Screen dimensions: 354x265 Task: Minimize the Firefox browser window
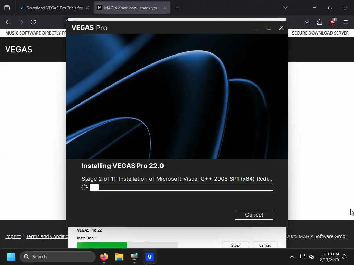click(x=314, y=8)
